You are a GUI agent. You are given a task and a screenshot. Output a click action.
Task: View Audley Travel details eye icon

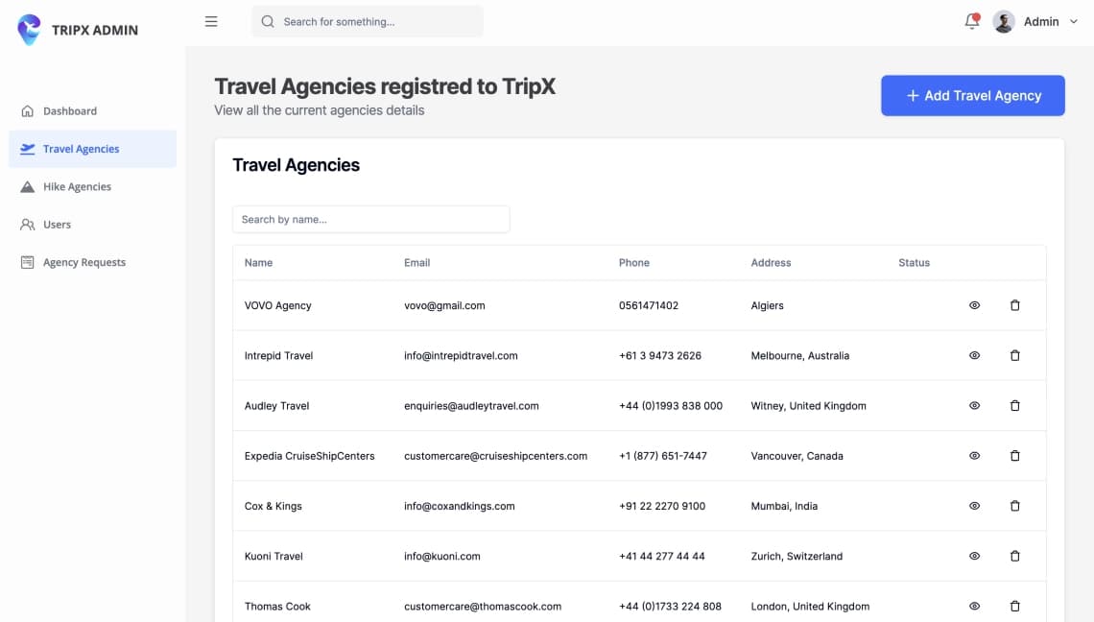pos(974,406)
